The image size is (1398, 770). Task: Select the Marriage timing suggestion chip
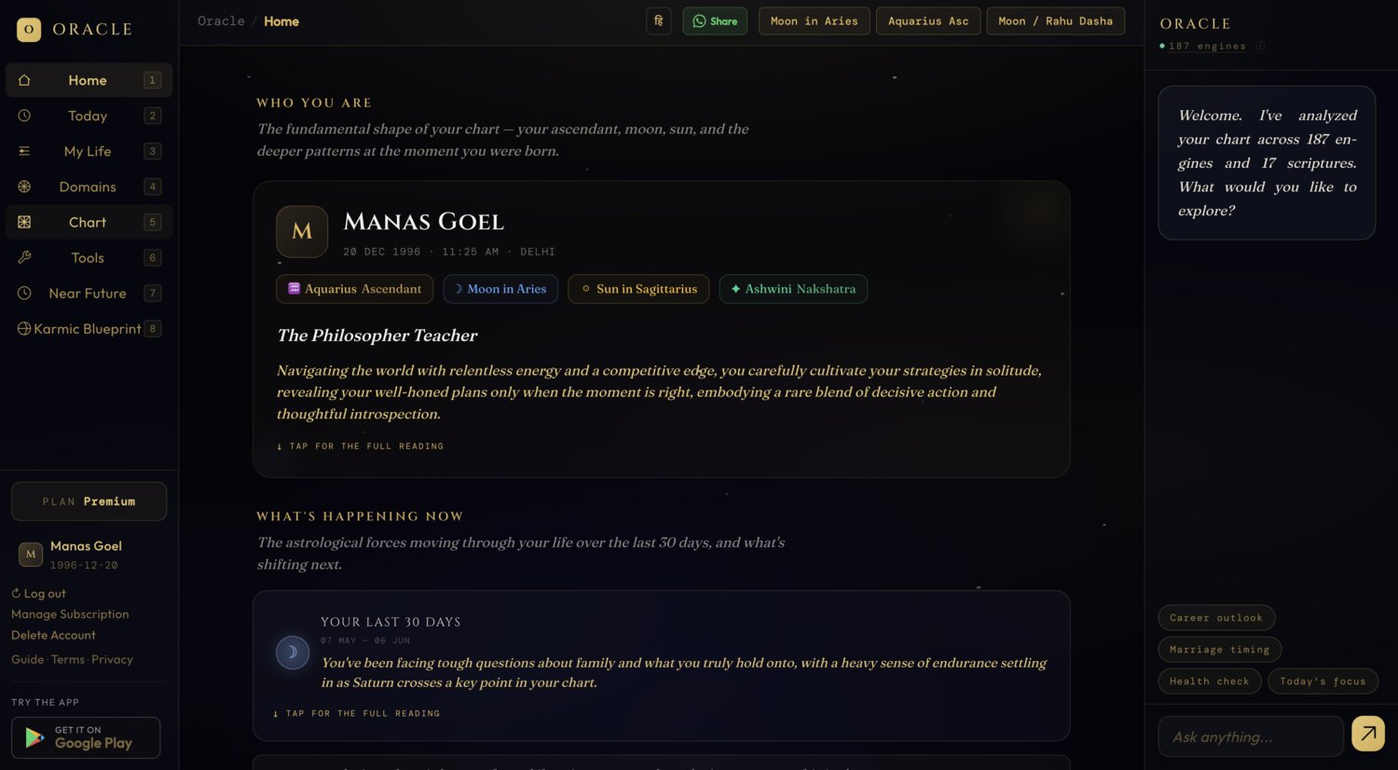[1220, 649]
